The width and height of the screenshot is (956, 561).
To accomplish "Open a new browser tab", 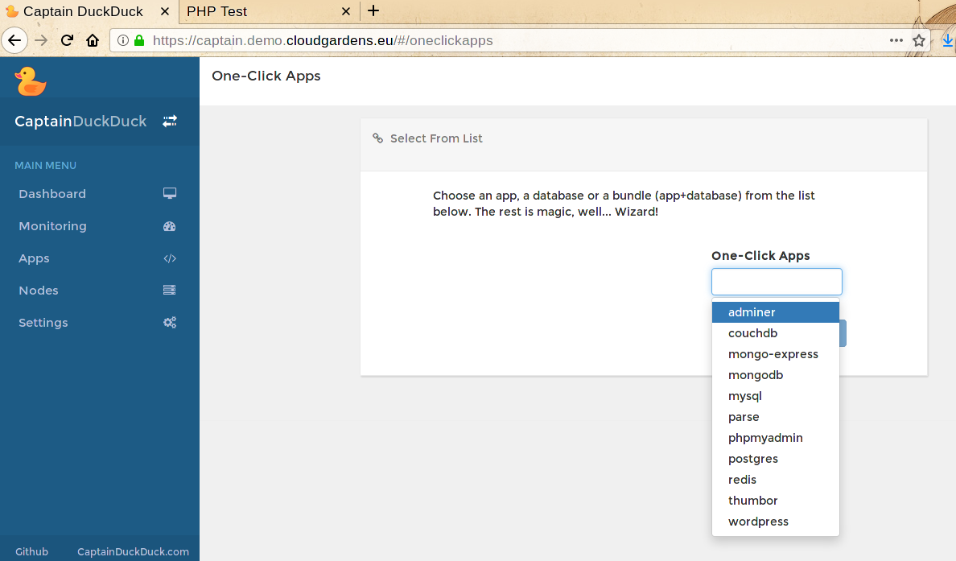I will coord(373,10).
